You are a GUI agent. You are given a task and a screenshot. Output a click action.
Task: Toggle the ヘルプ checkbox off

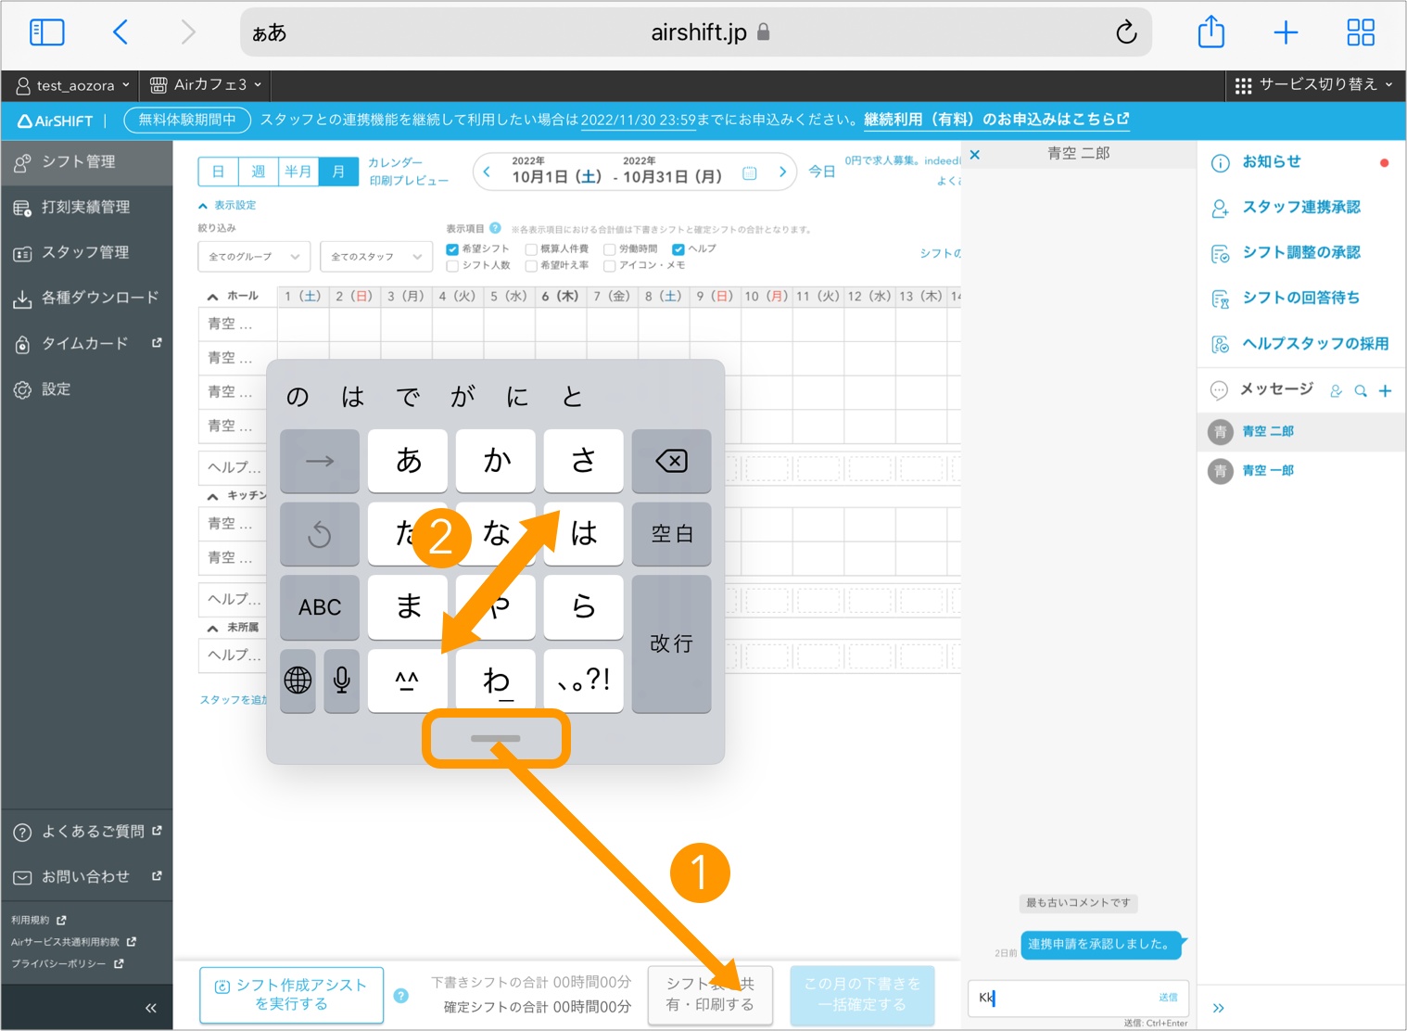coord(678,249)
